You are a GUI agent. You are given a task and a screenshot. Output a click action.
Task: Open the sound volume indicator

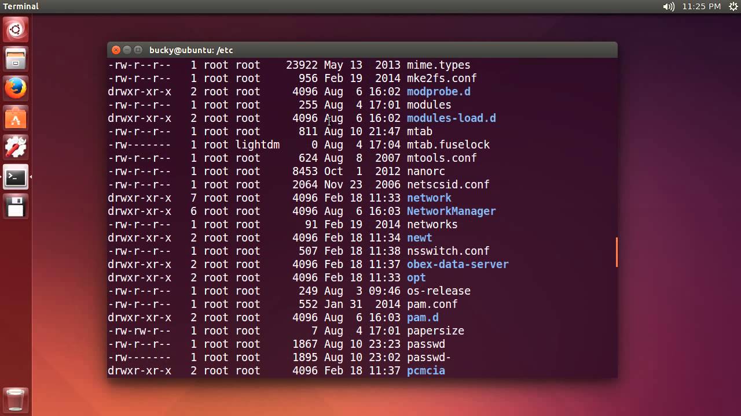click(669, 6)
